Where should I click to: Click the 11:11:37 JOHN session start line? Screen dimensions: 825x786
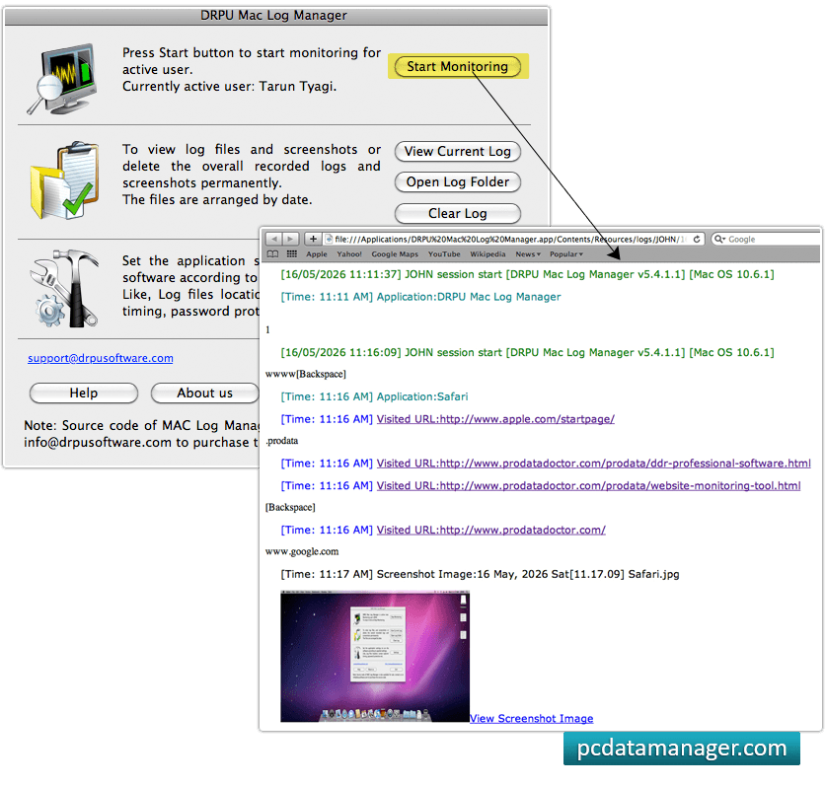point(527,274)
